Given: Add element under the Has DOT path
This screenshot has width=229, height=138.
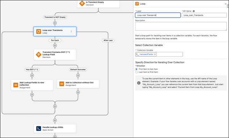Looking at the screenshot, I should [x=32, y=75].
